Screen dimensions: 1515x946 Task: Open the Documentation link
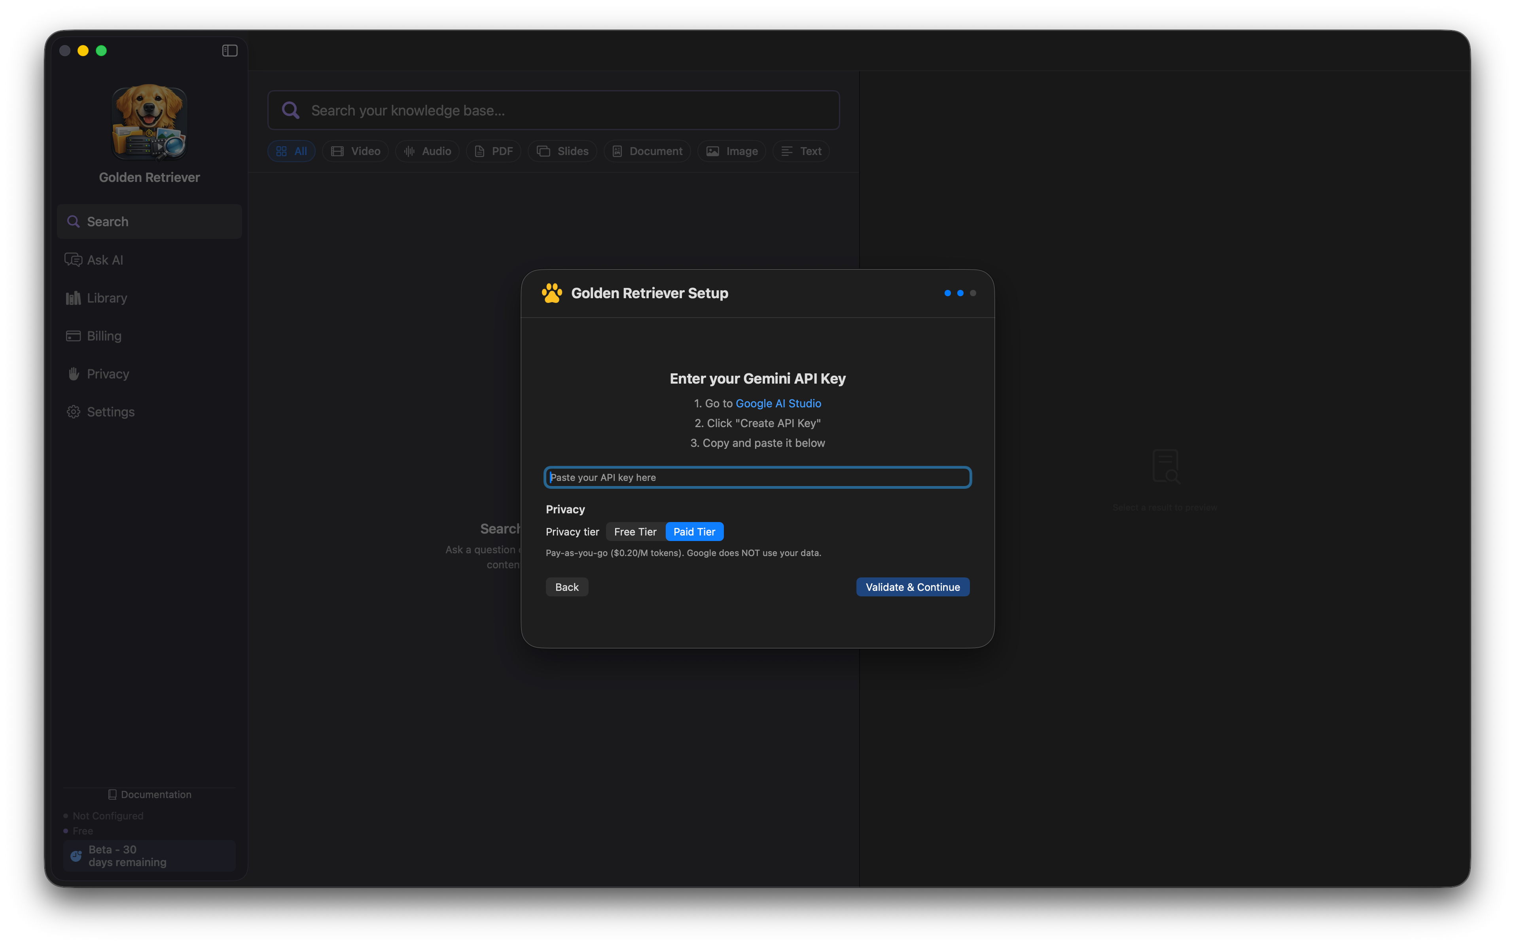[150, 795]
